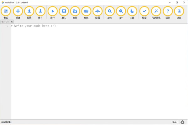Select the untitled tab
The width and height of the screenshot is (188, 125).
(6, 22)
